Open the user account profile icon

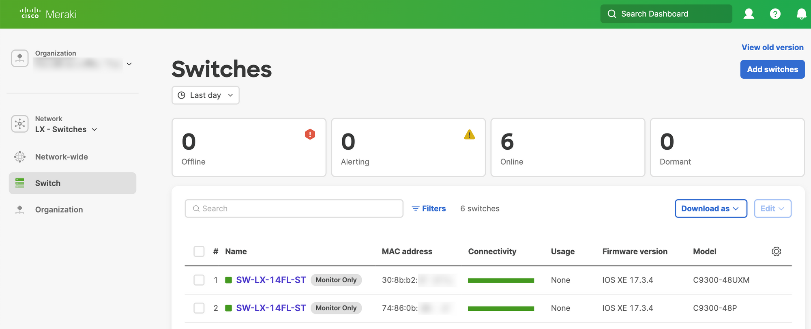click(x=749, y=14)
